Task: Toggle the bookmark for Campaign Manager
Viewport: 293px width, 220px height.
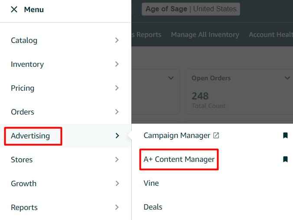Action: click(285, 135)
